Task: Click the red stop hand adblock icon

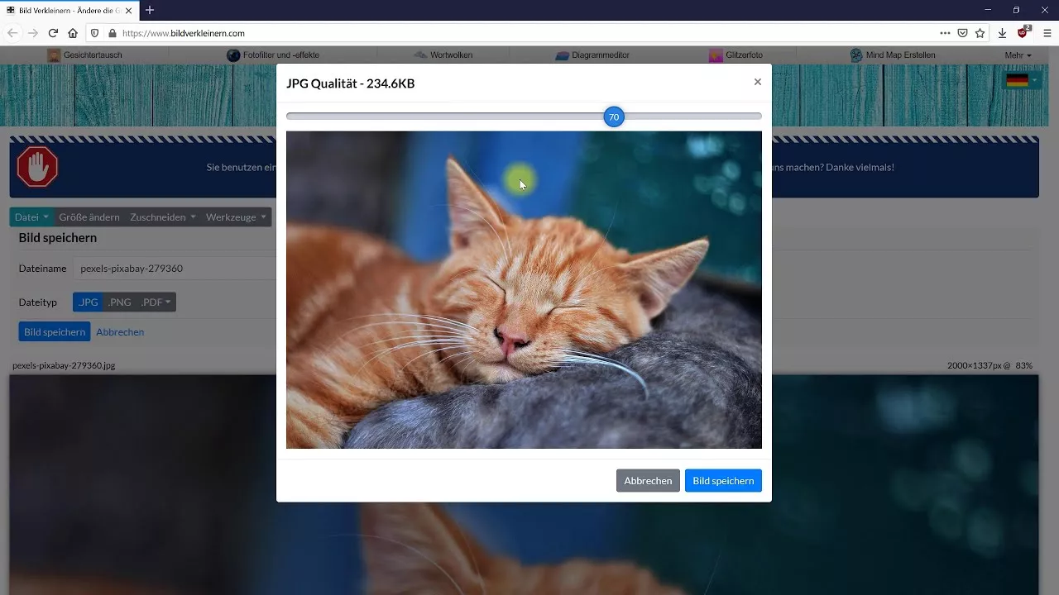Action: point(37,168)
